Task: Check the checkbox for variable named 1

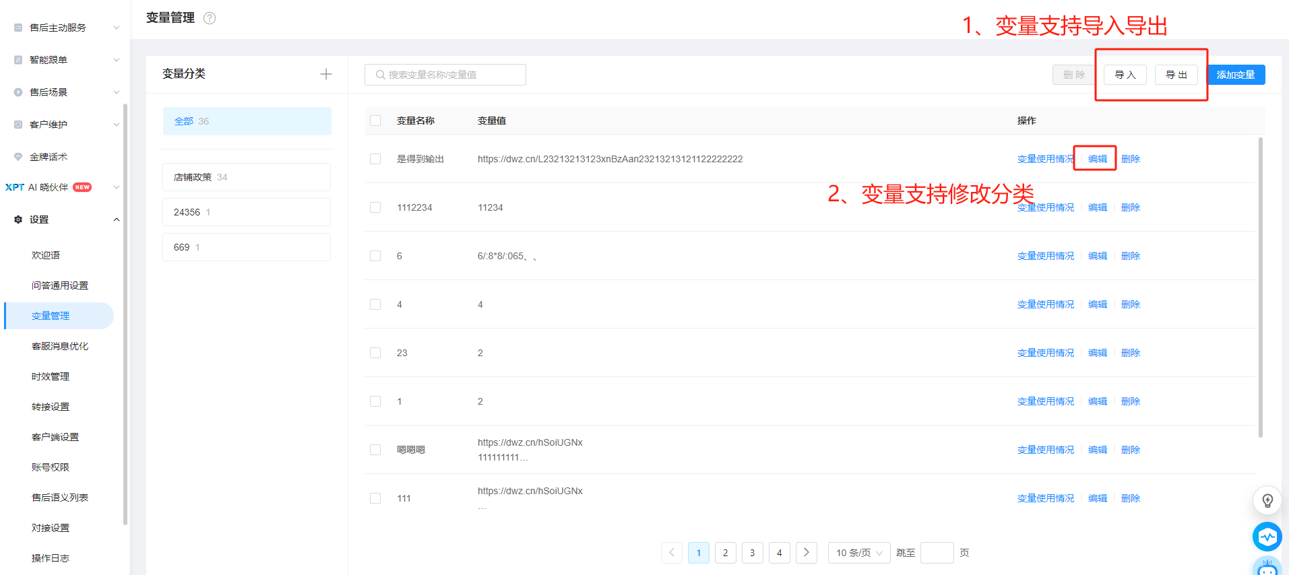Action: pyautogui.click(x=375, y=401)
